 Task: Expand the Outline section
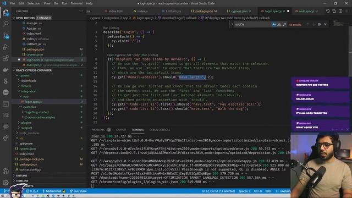[14, 175]
